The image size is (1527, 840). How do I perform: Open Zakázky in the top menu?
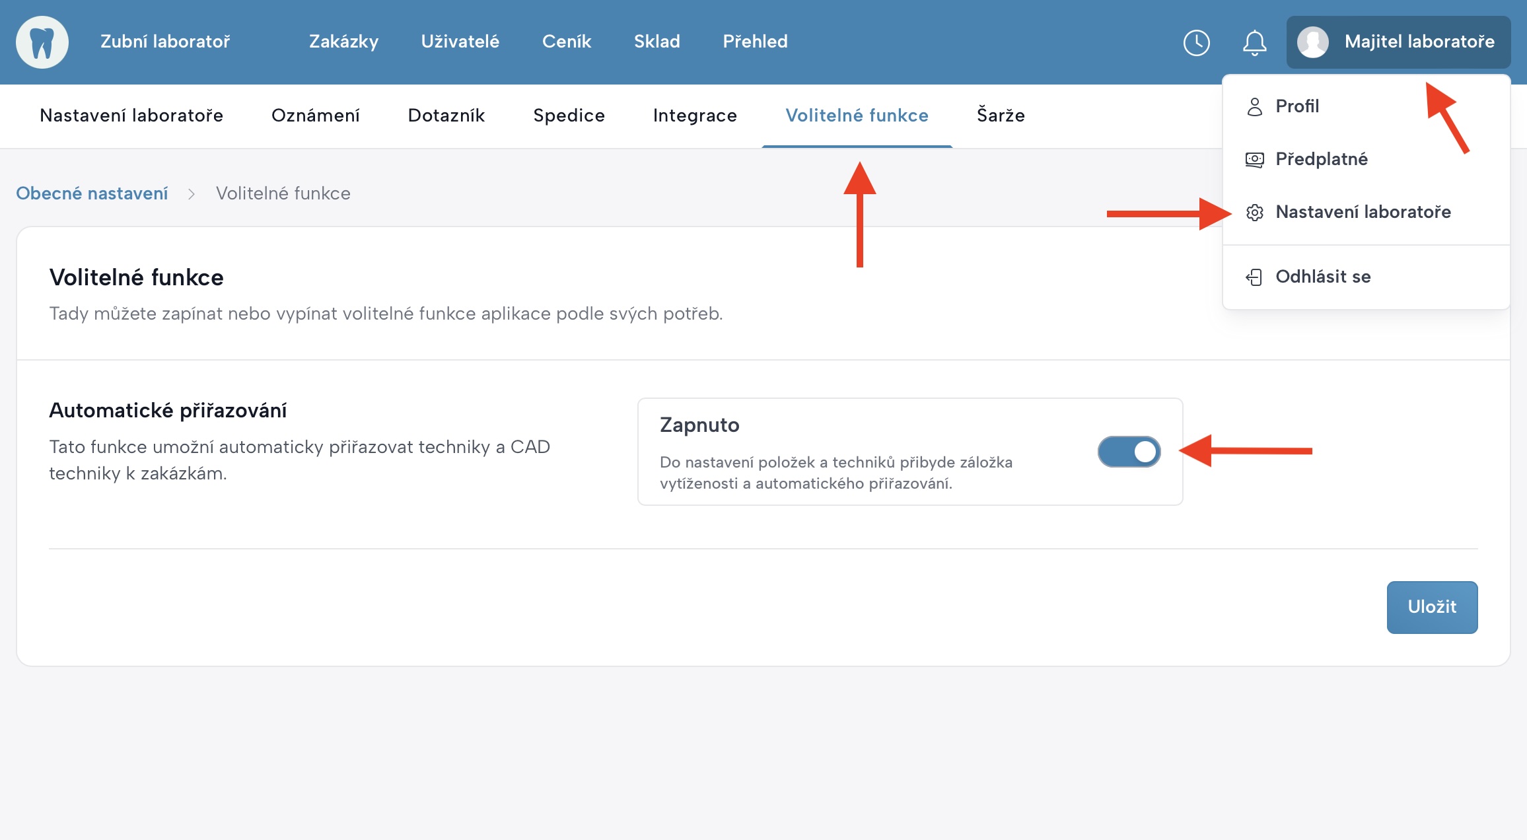click(343, 42)
